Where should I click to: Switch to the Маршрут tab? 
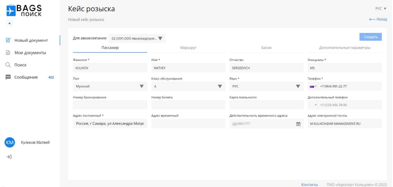(x=188, y=48)
